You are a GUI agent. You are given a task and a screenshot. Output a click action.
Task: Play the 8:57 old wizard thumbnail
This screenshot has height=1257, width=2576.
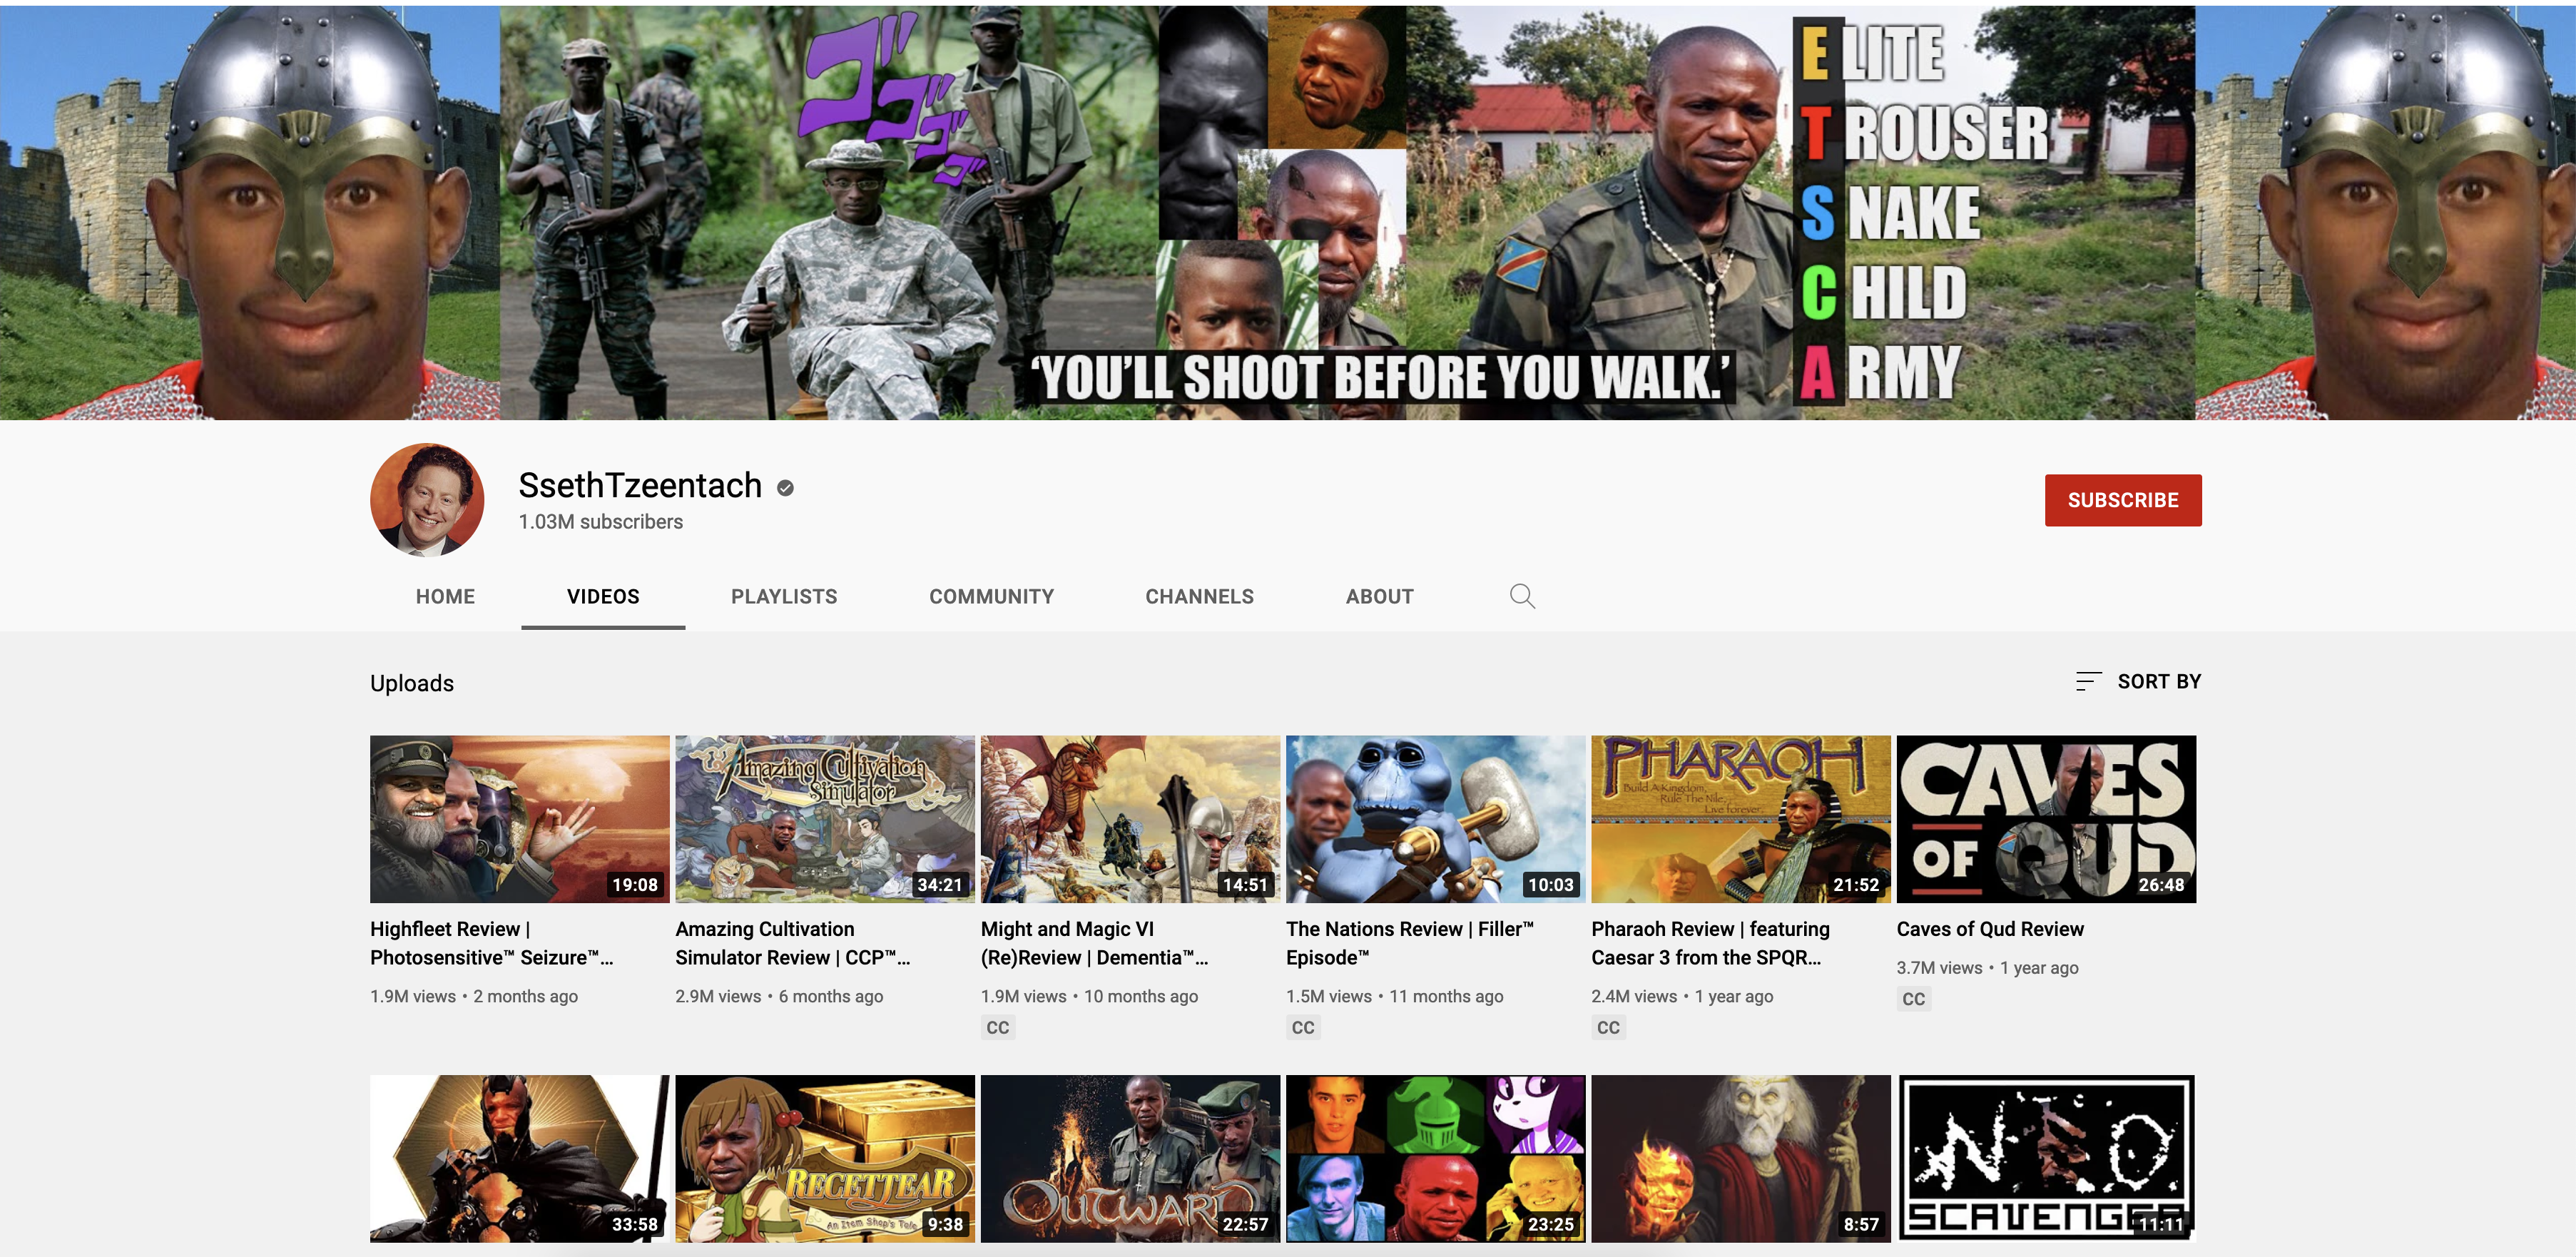[1741, 1158]
